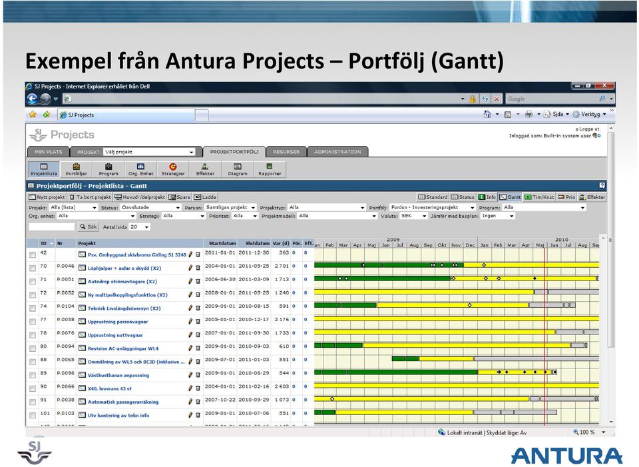Check the box for project ID 71
The image size is (639, 467).
point(33,282)
